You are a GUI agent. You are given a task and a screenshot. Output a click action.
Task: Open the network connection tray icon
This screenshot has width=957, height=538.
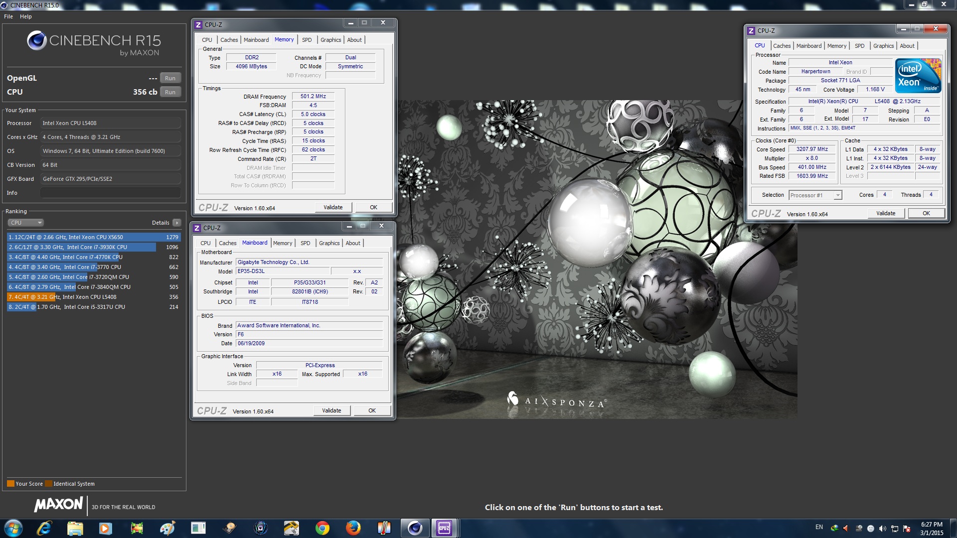[895, 528]
